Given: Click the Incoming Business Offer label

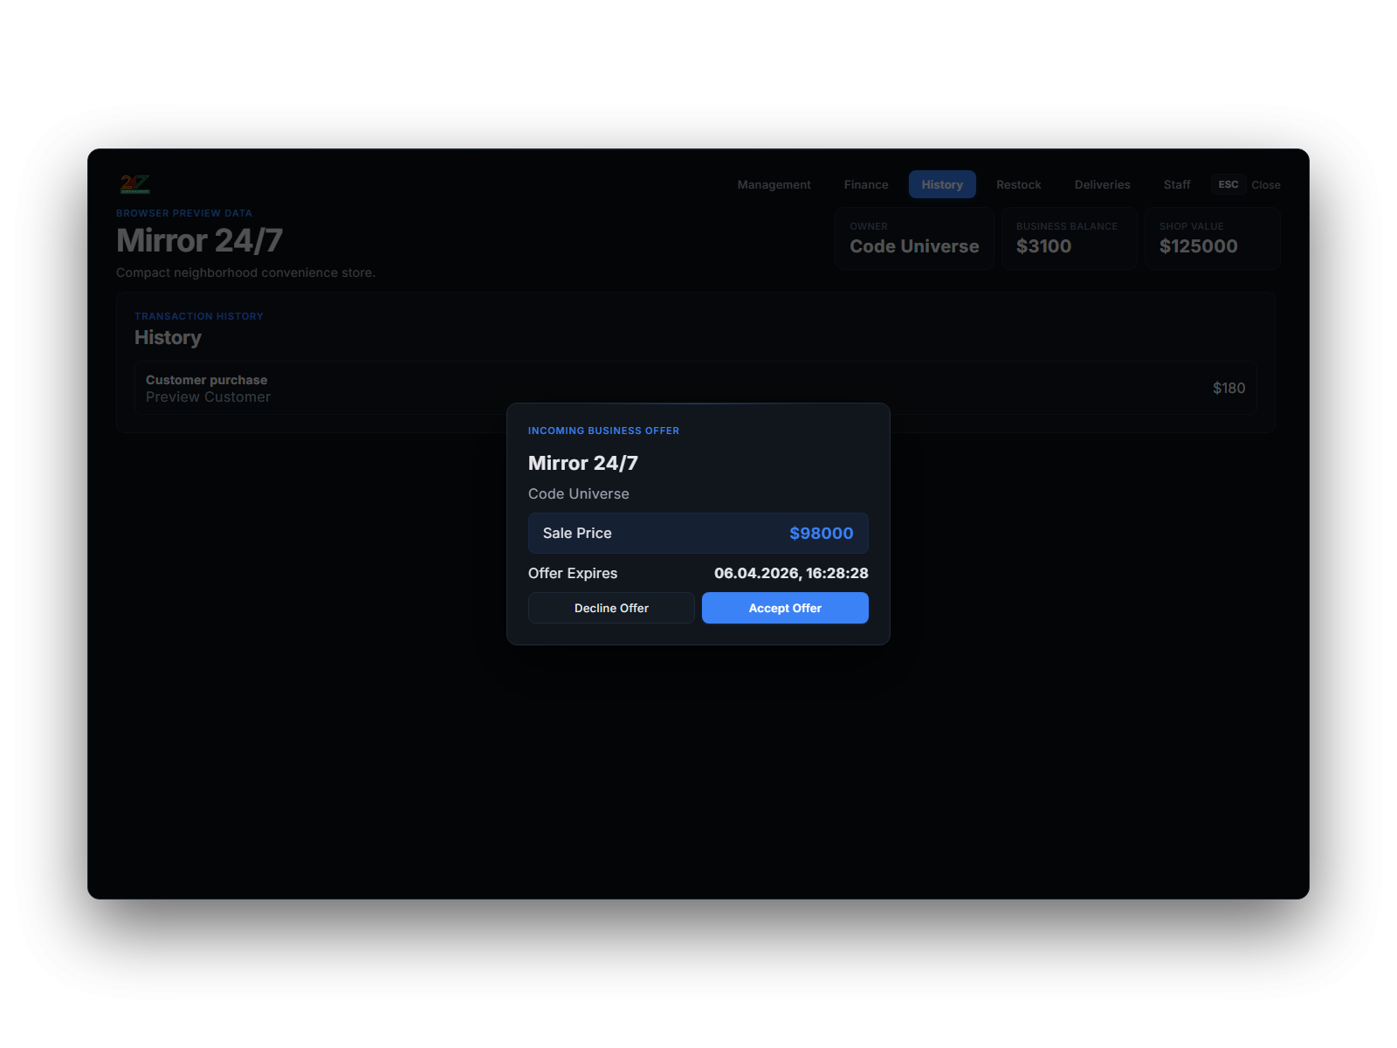Looking at the screenshot, I should click(603, 431).
